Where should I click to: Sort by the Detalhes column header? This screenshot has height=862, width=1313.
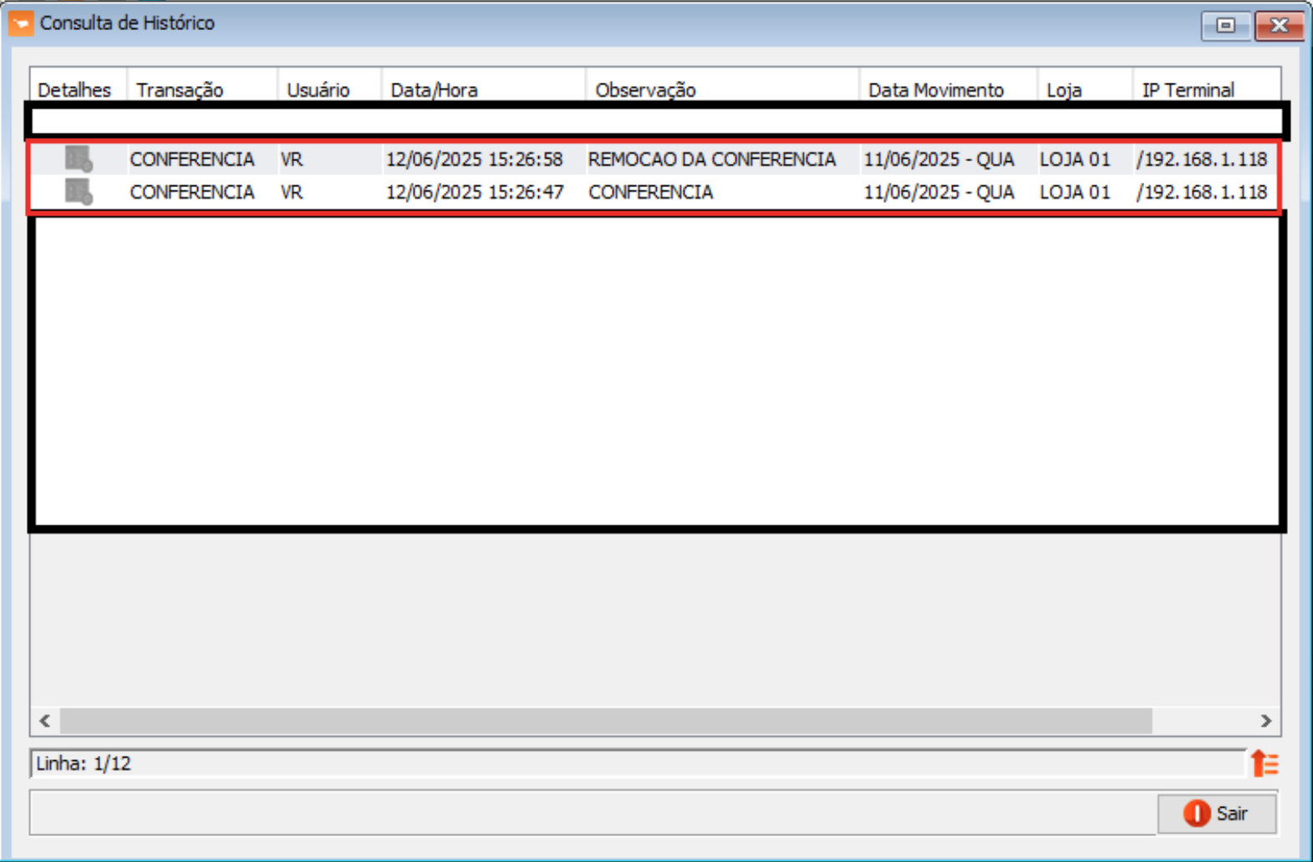click(75, 89)
